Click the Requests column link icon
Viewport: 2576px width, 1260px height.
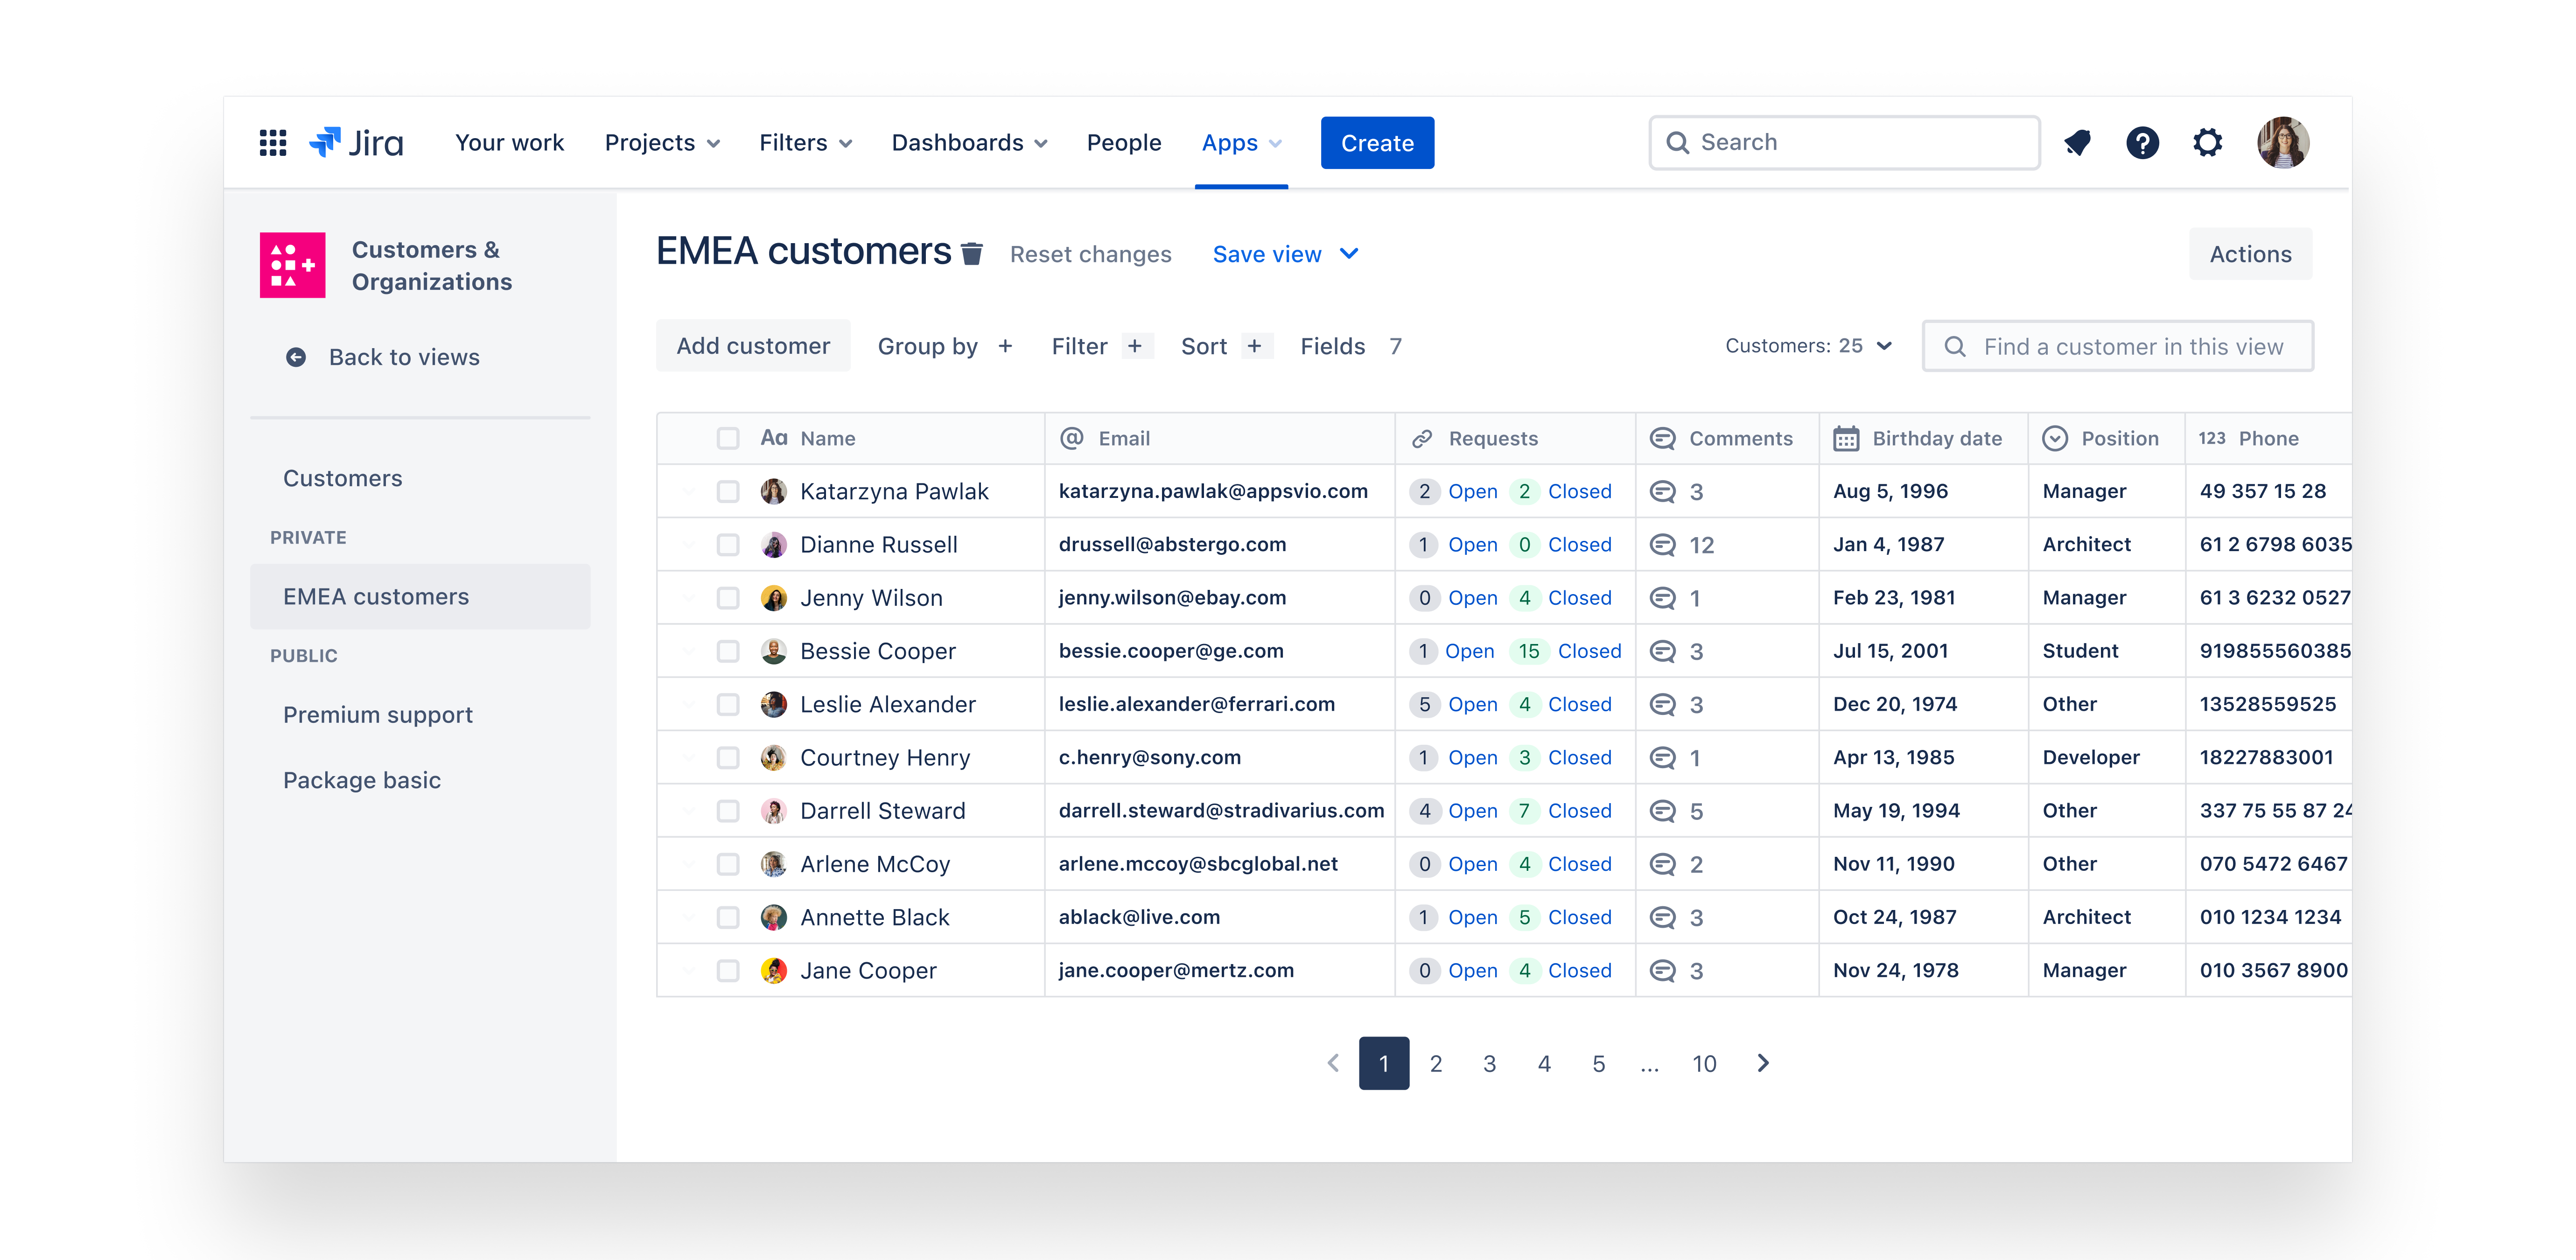[x=1422, y=438]
